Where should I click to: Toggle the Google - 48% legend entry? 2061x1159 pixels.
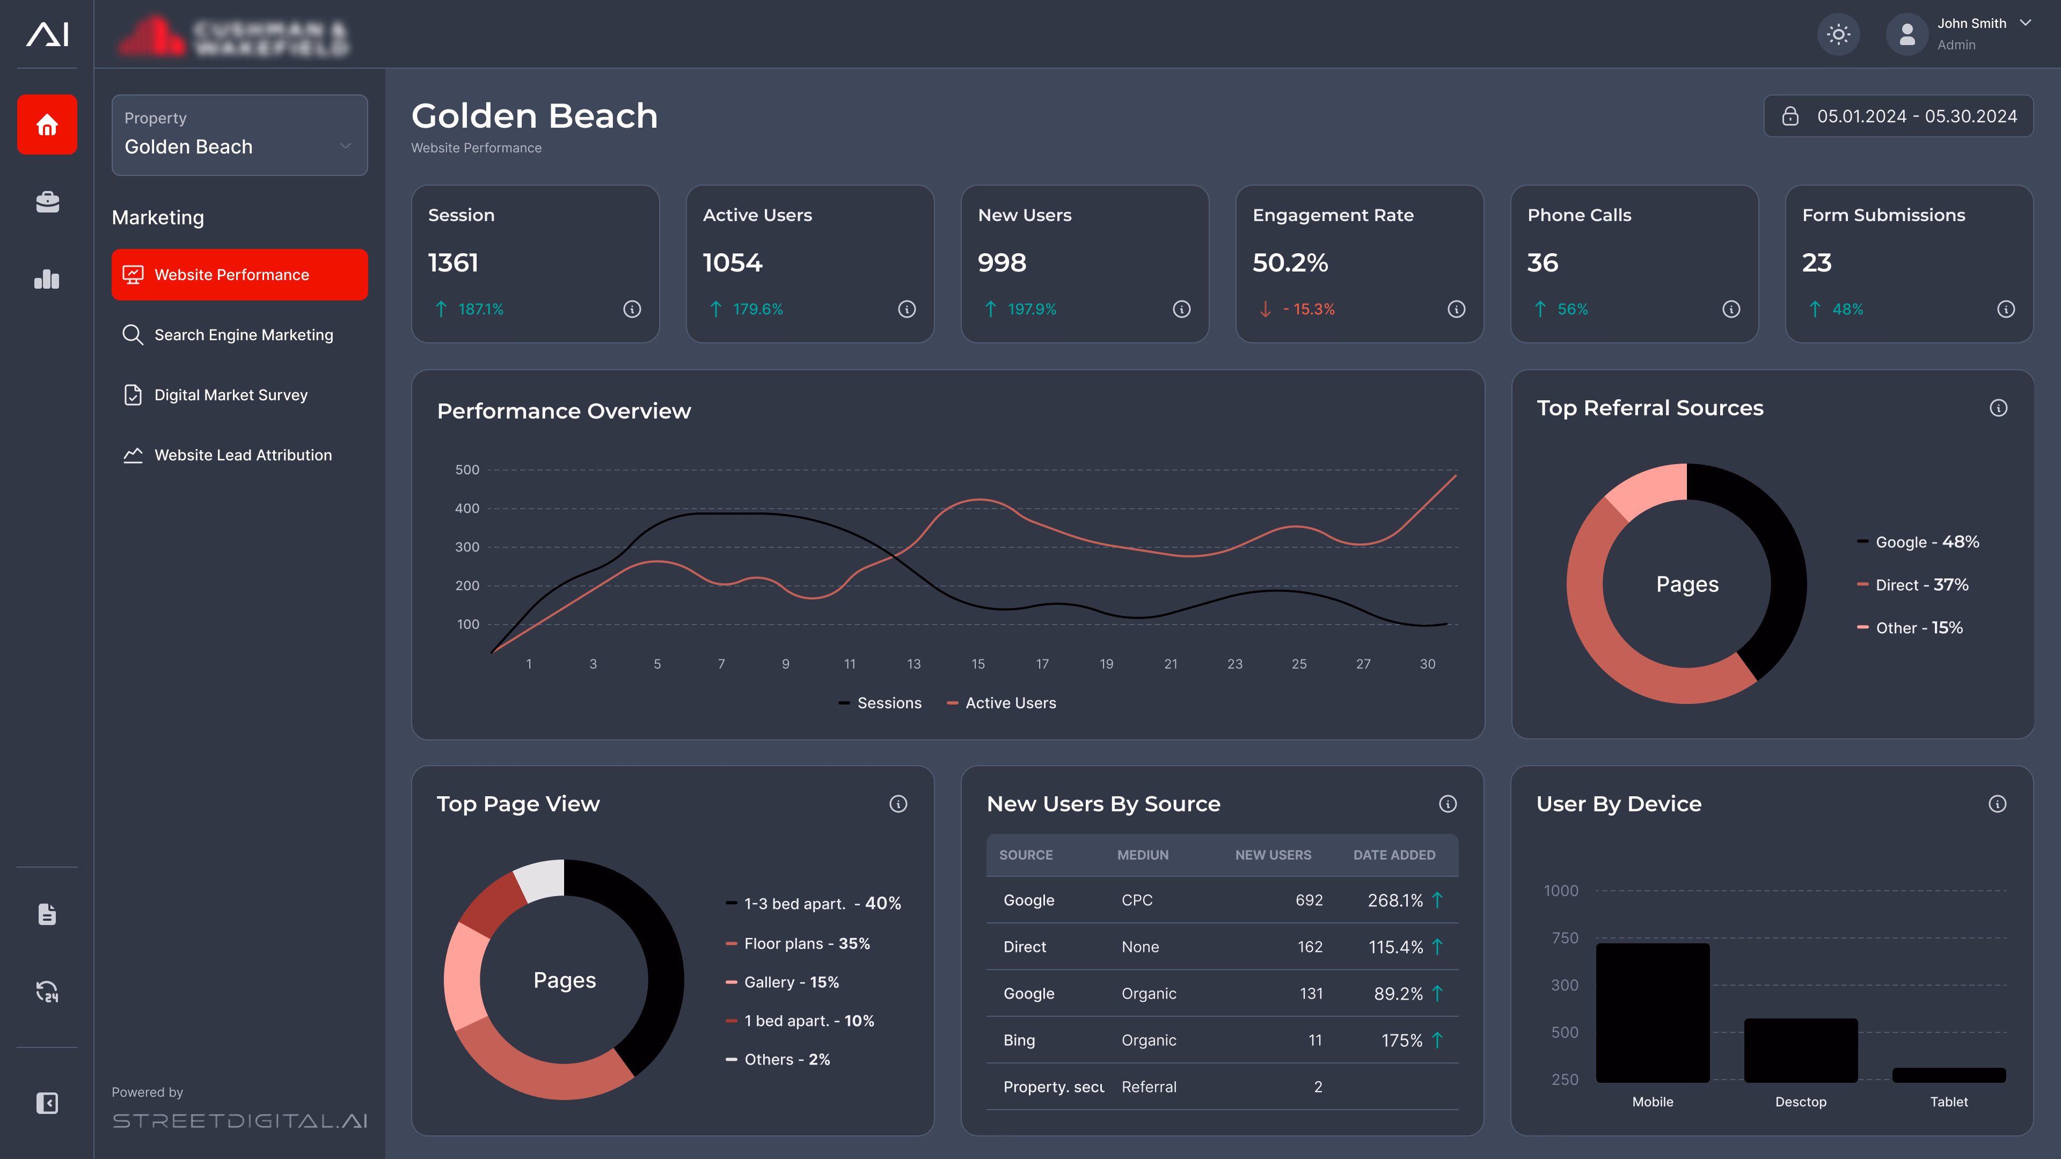[1919, 541]
